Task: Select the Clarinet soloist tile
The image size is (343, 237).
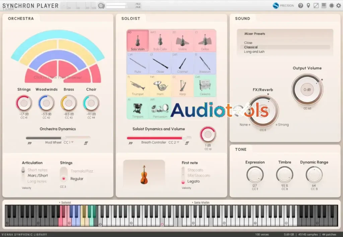Action: tap(183, 63)
